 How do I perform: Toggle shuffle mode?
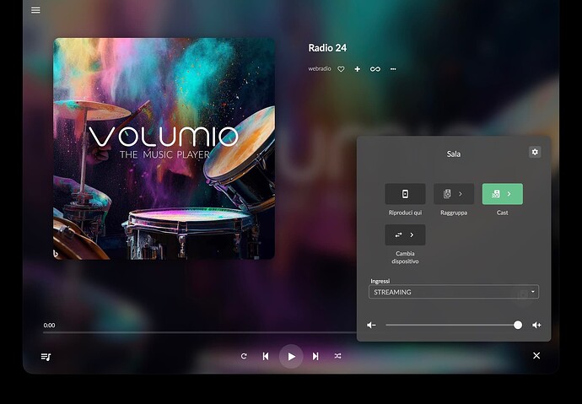point(337,356)
